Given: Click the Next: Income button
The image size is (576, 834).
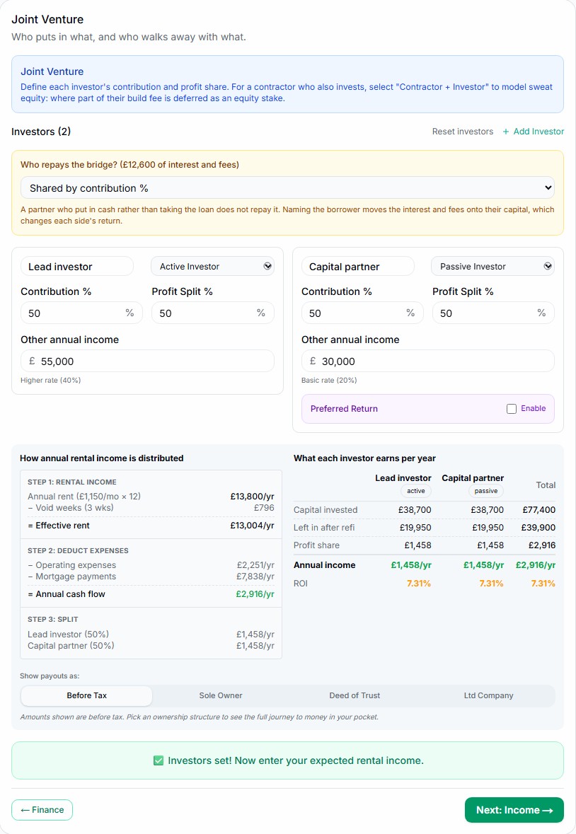Looking at the screenshot, I should pyautogui.click(x=514, y=809).
